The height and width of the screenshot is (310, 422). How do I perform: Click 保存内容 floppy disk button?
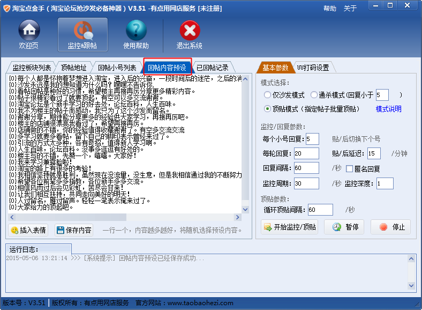point(74,230)
